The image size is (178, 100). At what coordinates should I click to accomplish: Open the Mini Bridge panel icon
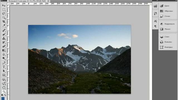155,6
